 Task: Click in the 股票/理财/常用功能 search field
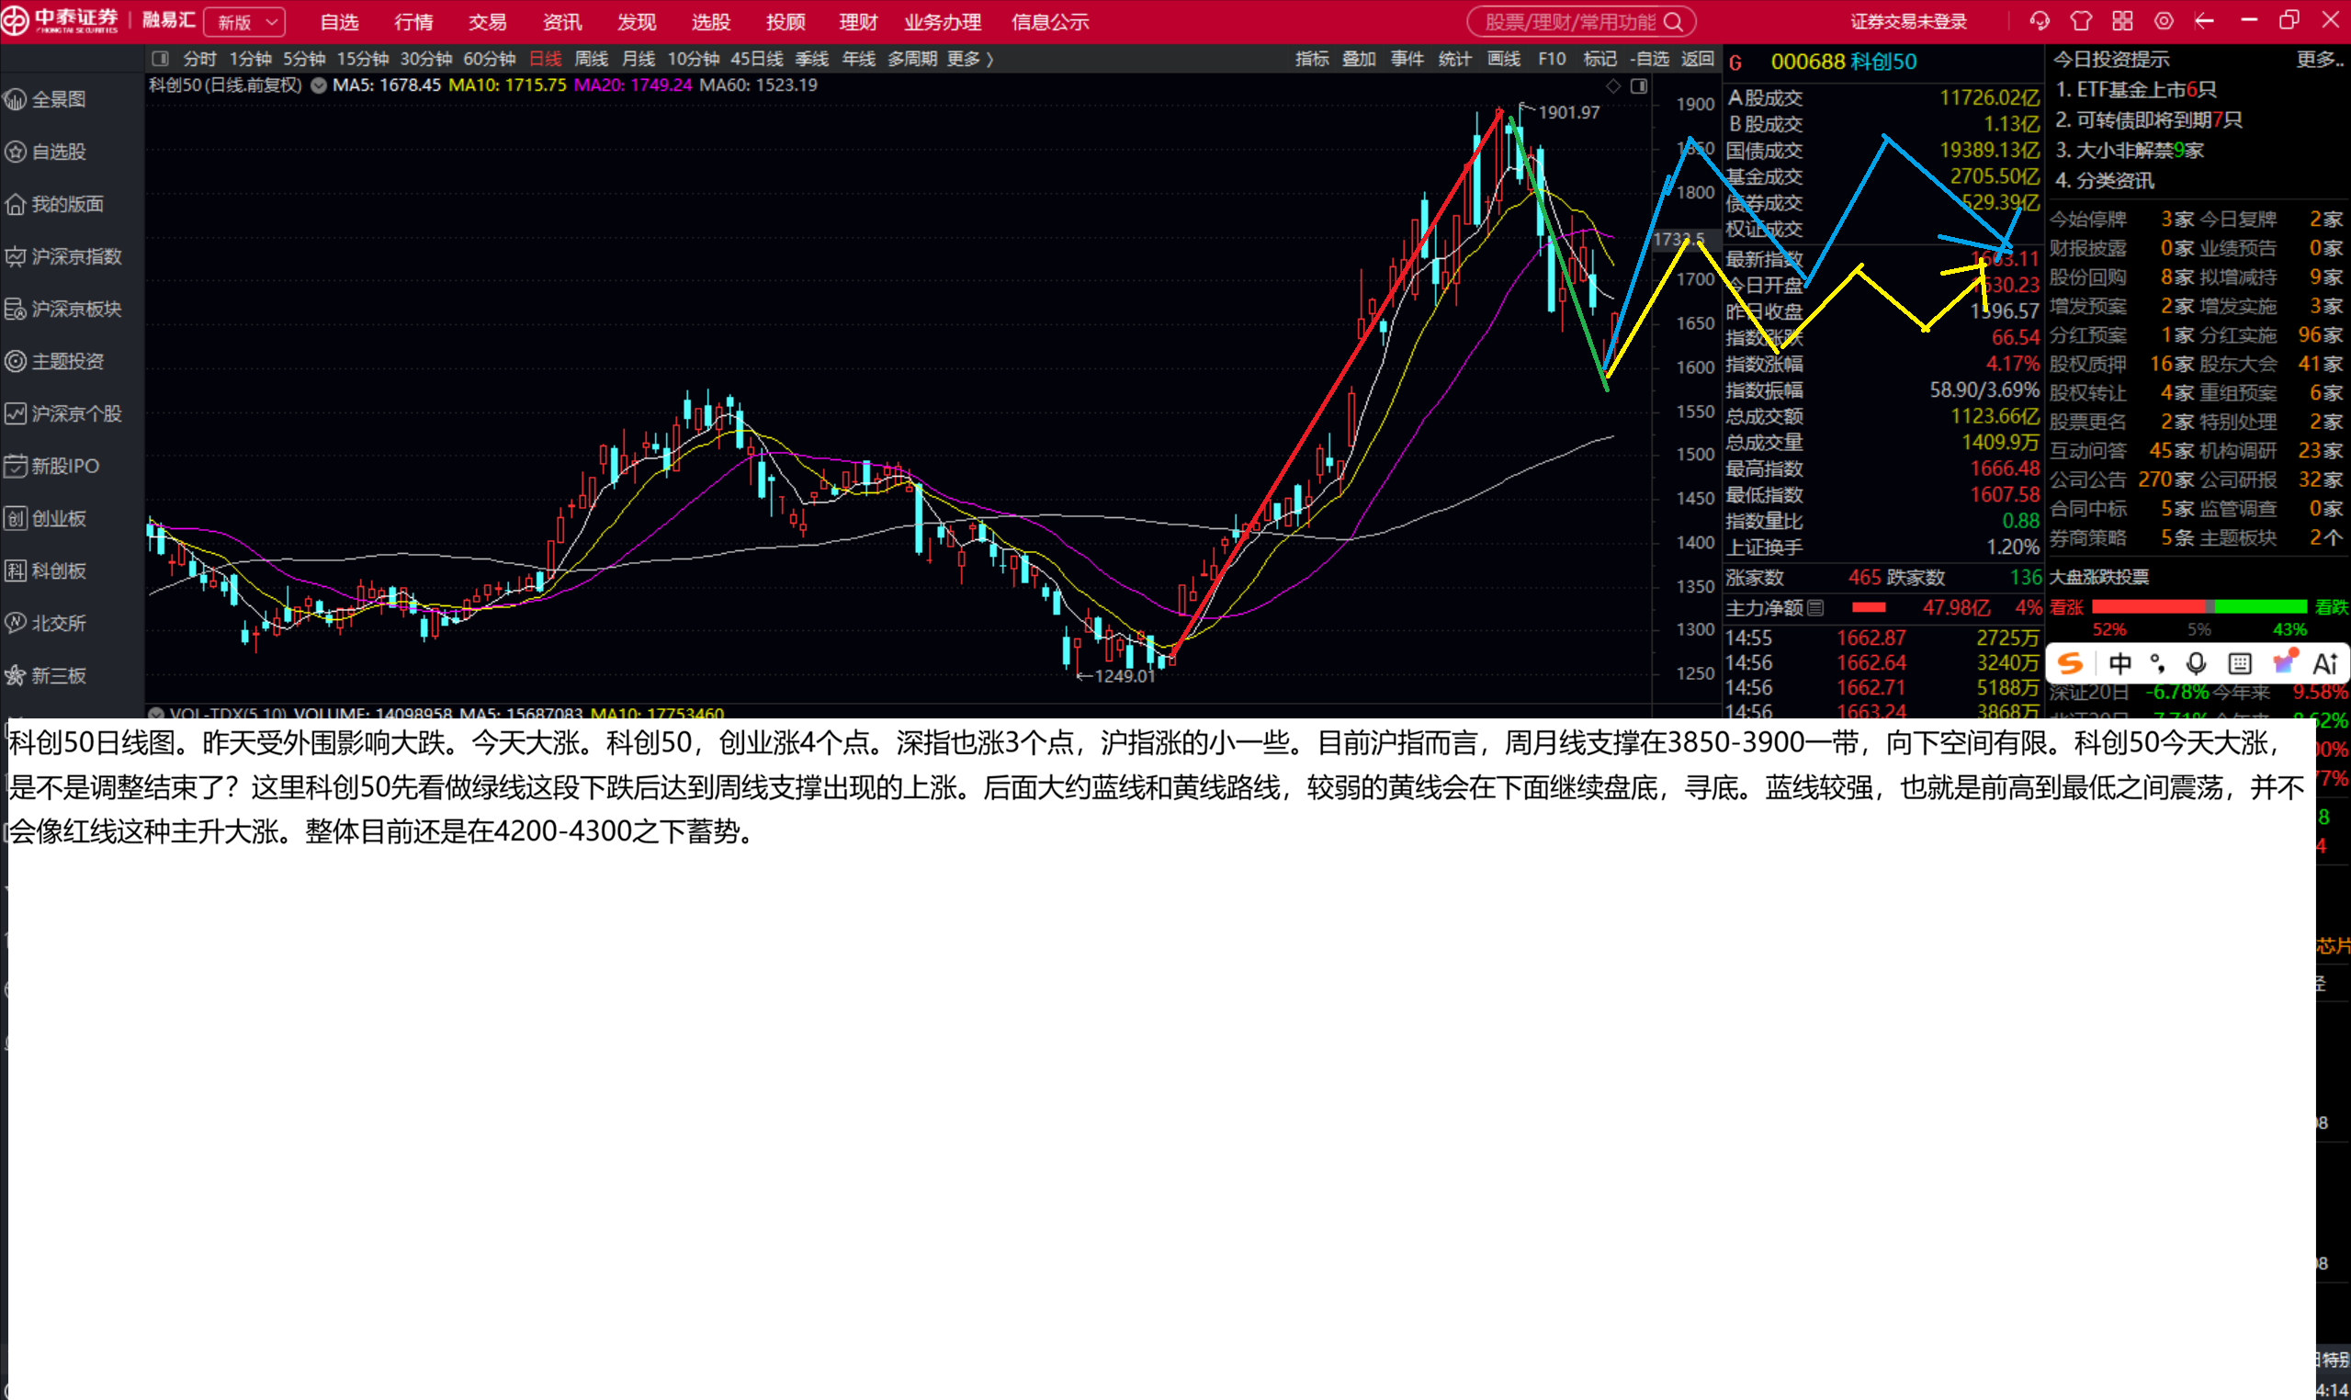[1581, 22]
